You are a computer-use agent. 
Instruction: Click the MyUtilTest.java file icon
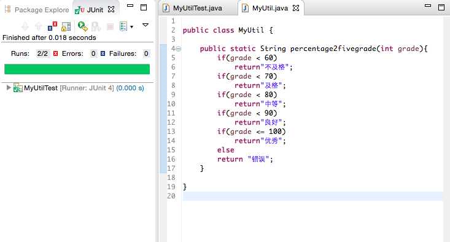pos(166,8)
